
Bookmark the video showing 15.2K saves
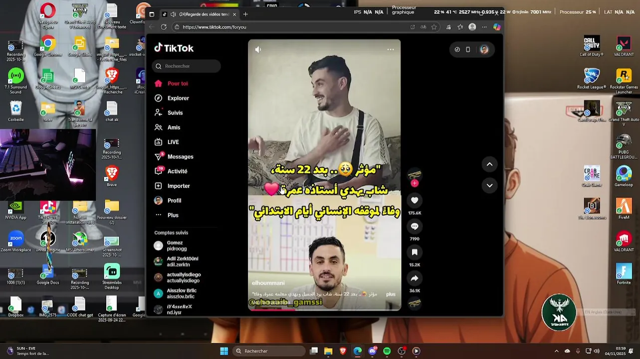pos(415,252)
